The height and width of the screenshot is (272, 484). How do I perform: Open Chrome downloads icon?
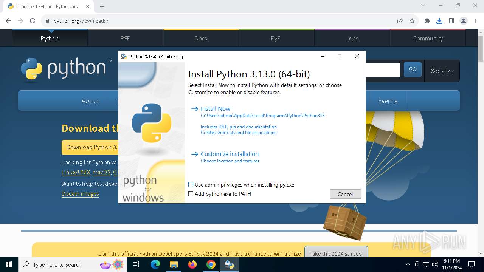click(x=439, y=21)
